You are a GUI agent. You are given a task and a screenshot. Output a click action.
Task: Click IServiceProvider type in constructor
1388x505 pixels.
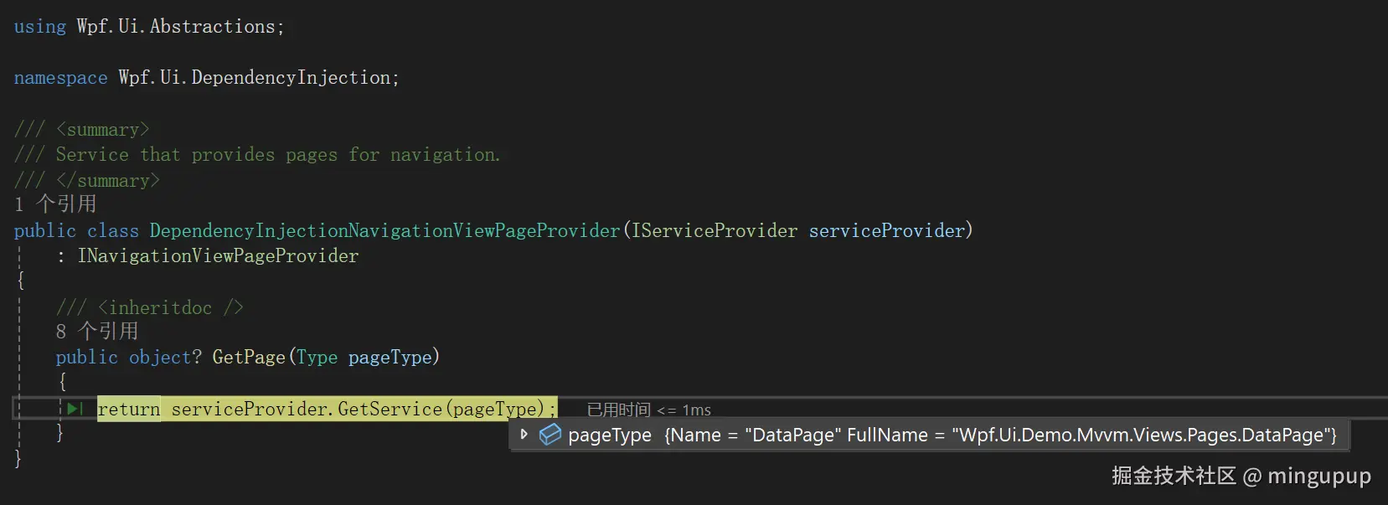point(715,230)
